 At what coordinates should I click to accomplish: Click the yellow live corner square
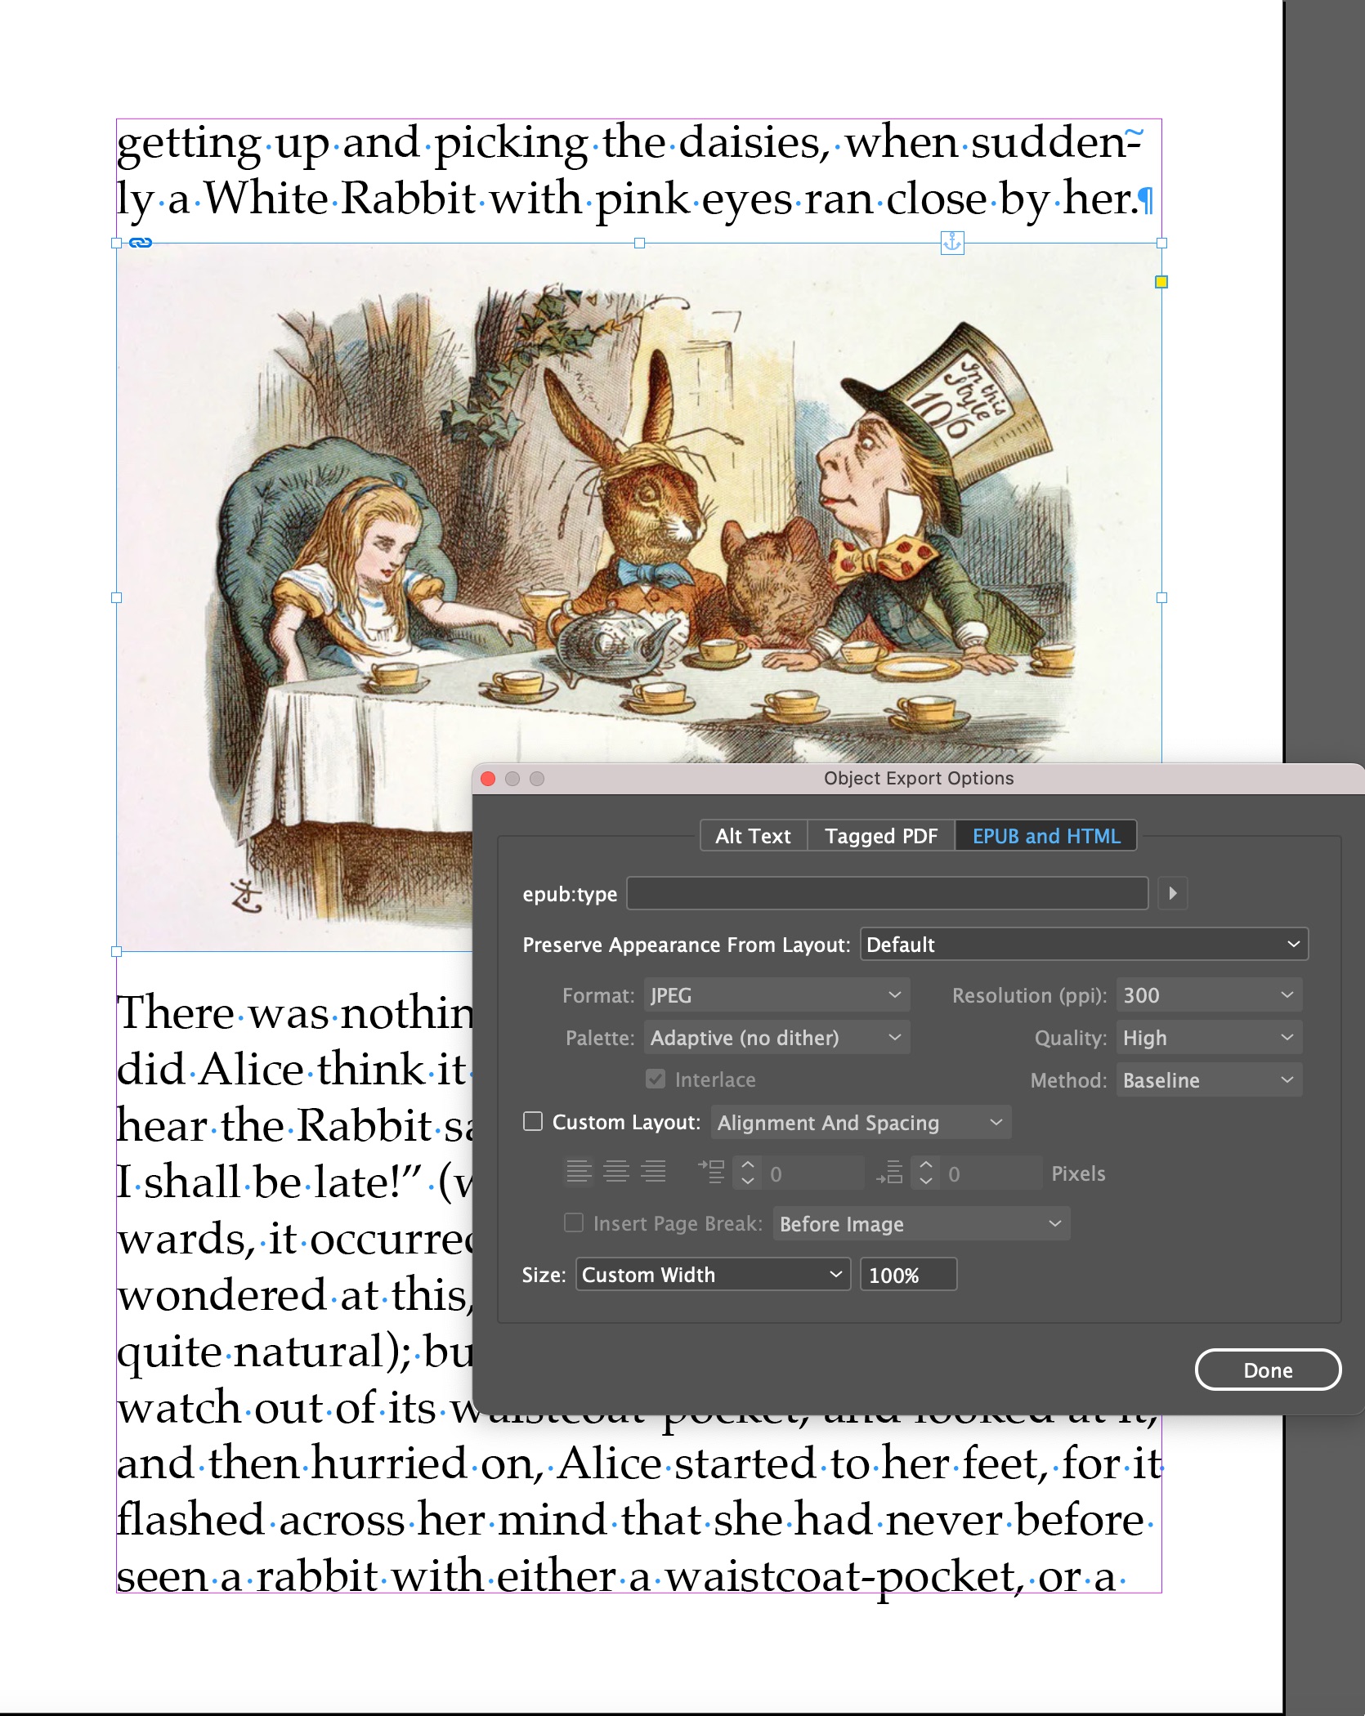pyautogui.click(x=1161, y=282)
